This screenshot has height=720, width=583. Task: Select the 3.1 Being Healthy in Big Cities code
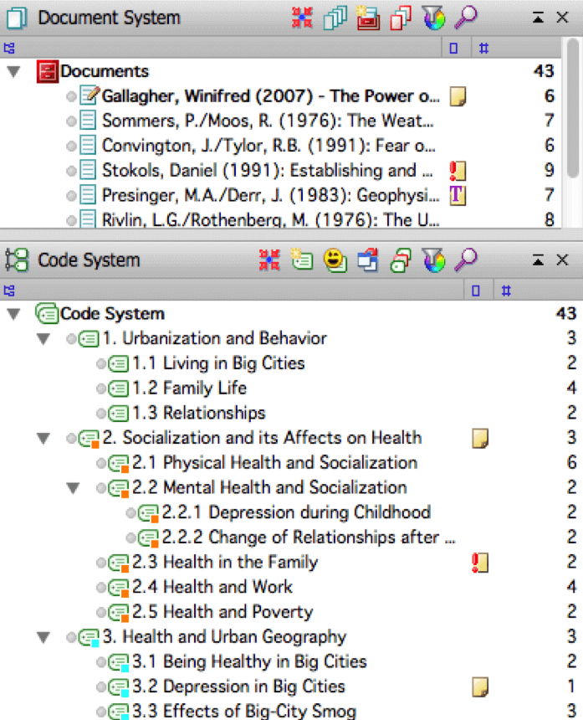pos(263,661)
